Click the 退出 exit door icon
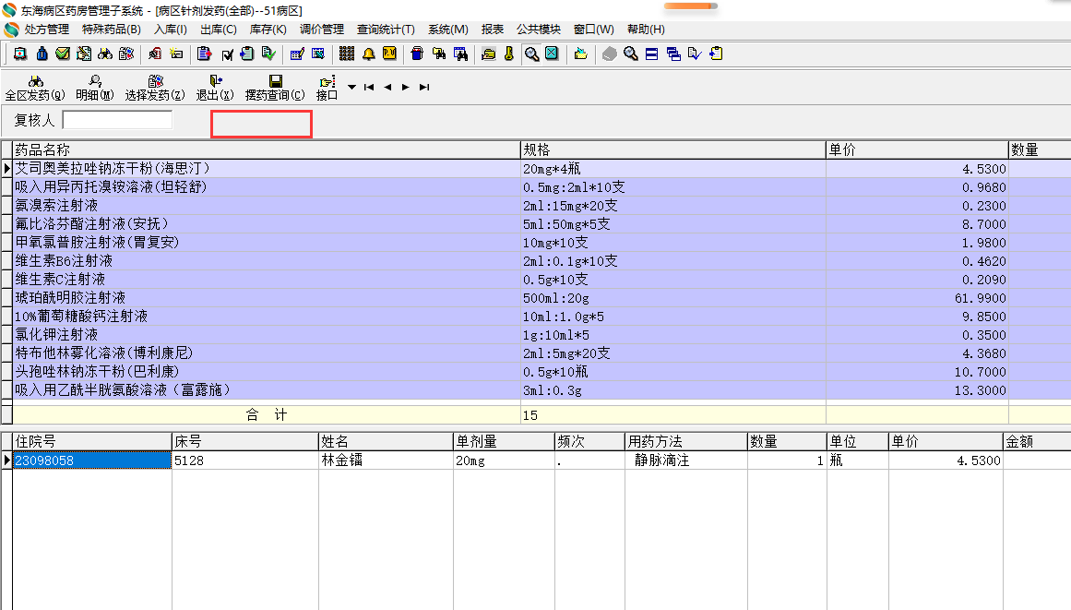The image size is (1071, 610). (214, 81)
